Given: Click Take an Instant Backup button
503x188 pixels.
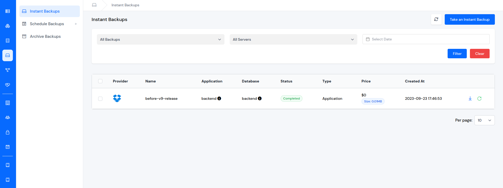Looking at the screenshot, I should pos(470,19).
